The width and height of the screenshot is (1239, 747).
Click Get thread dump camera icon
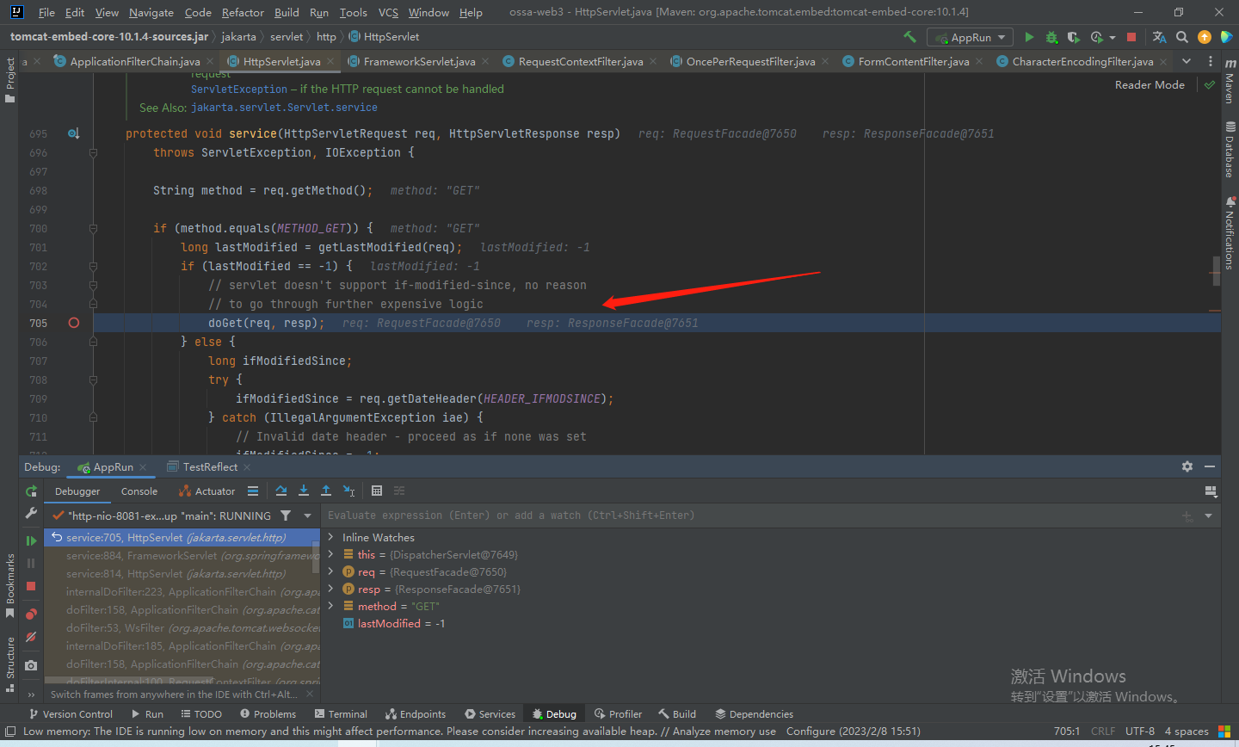tap(31, 665)
